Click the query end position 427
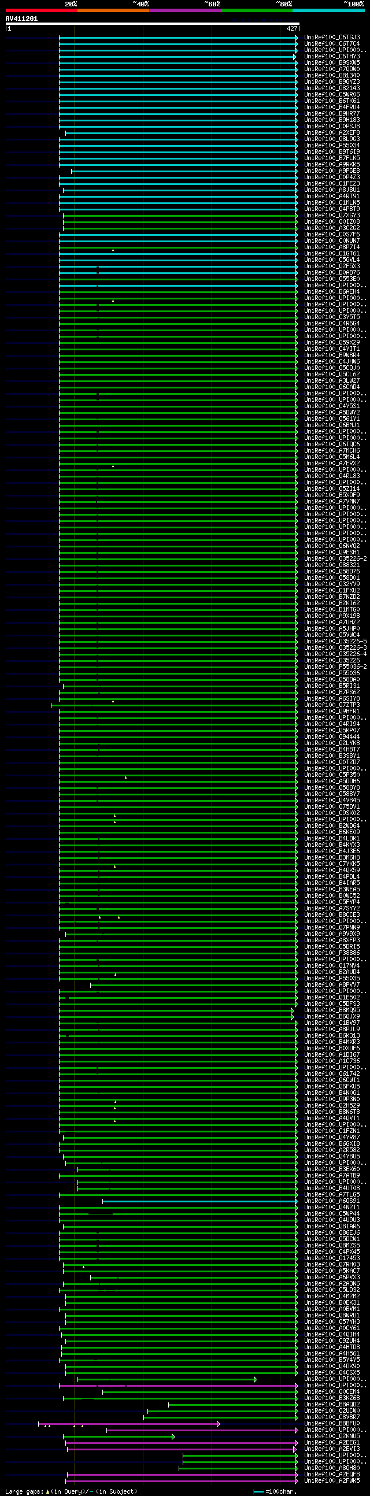Screen dimensions: 370x1496 point(291,28)
